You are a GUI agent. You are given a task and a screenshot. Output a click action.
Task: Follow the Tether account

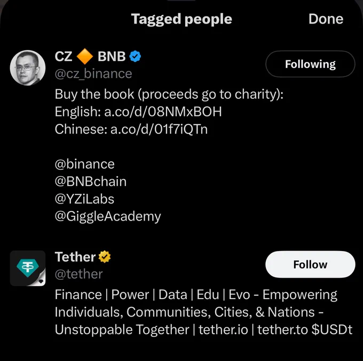[310, 264]
